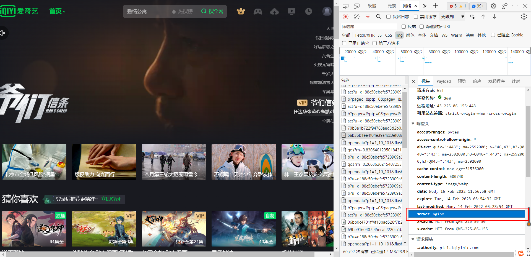Open the VIP crown icon
Screen dimensions: 531x257
(241, 11)
